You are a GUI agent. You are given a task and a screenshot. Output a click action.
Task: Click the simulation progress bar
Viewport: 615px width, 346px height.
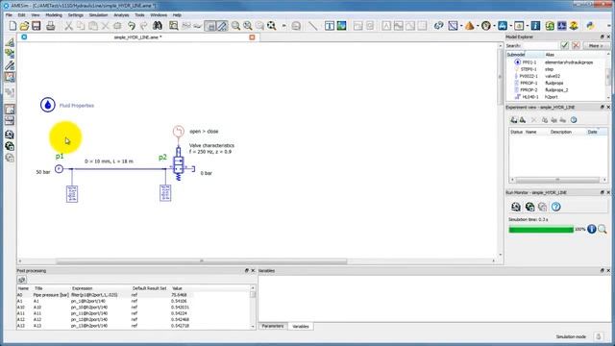[541, 230]
